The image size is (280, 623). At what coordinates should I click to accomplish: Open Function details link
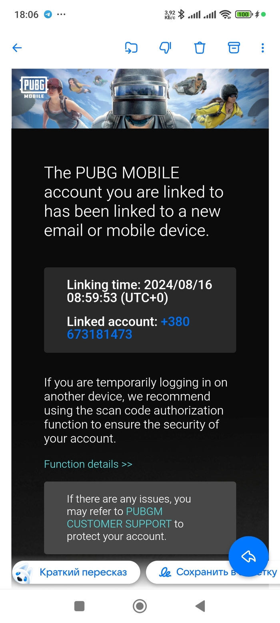click(x=88, y=464)
